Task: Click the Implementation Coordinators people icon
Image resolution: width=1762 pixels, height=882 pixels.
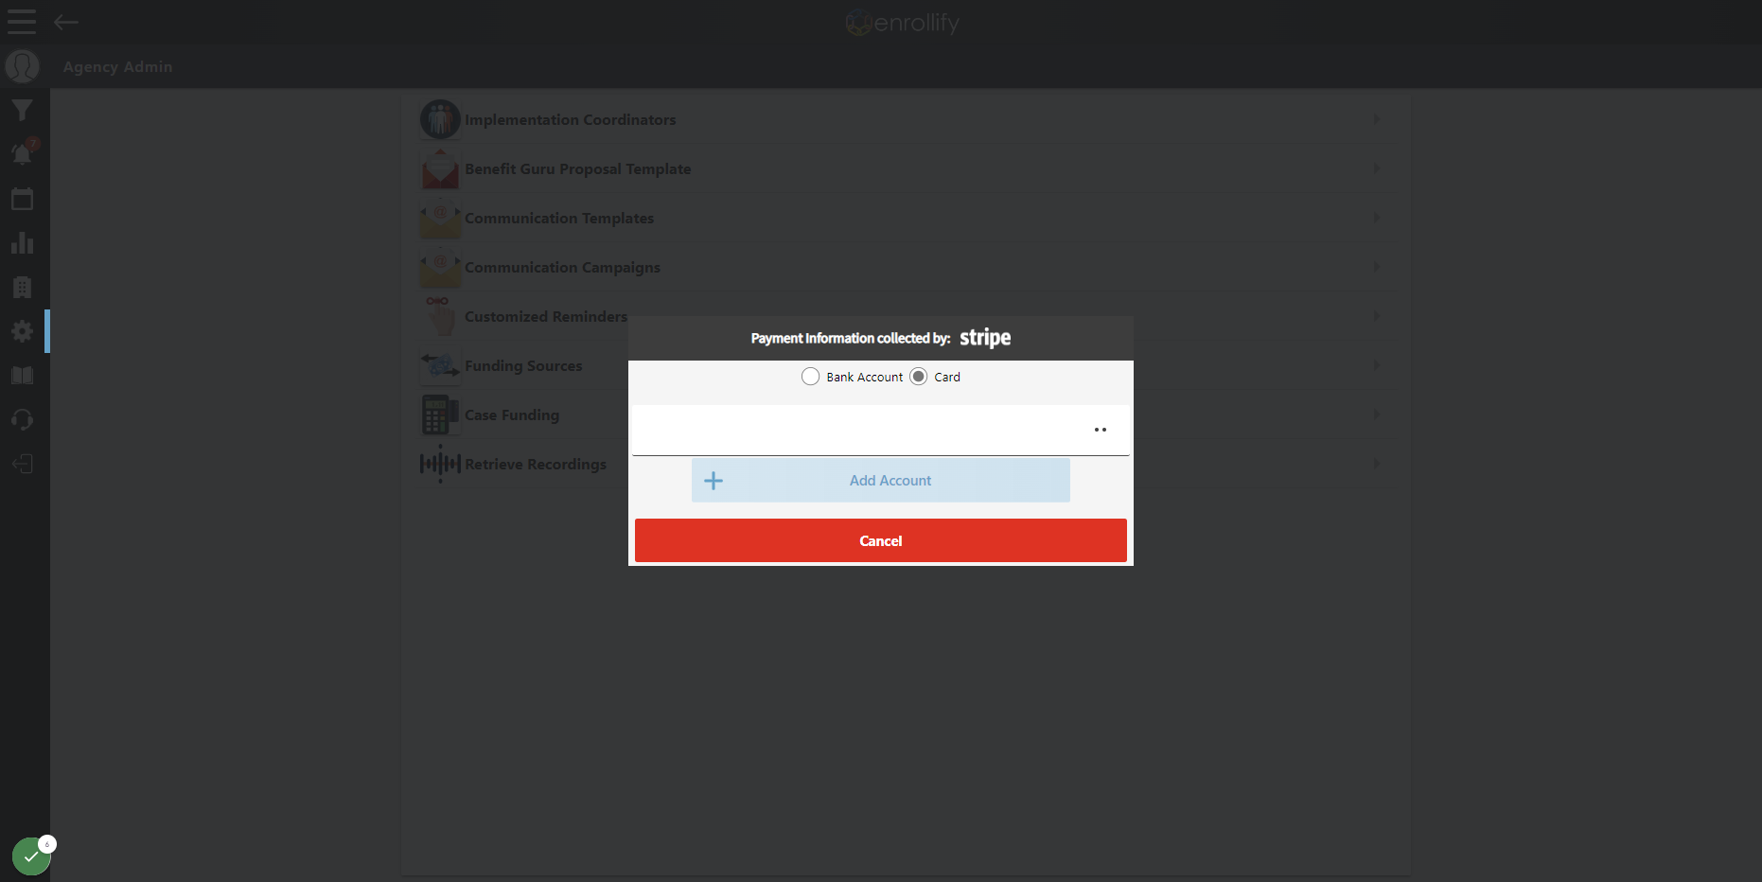Action: pos(440,120)
